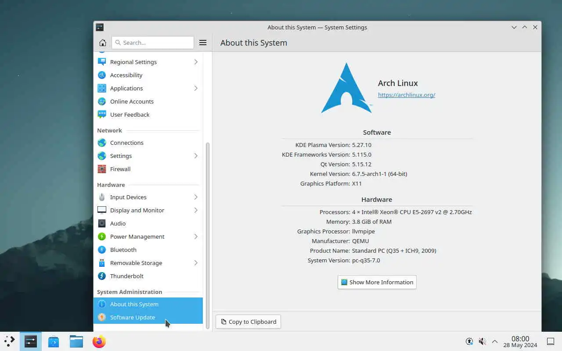562x351 pixels.
Task: Expand Display and Monitor submenu arrow
Action: (196, 210)
